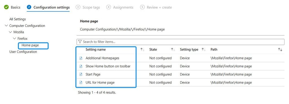
Task: Click the path cell in Start Page row
Action: tap(231, 74)
